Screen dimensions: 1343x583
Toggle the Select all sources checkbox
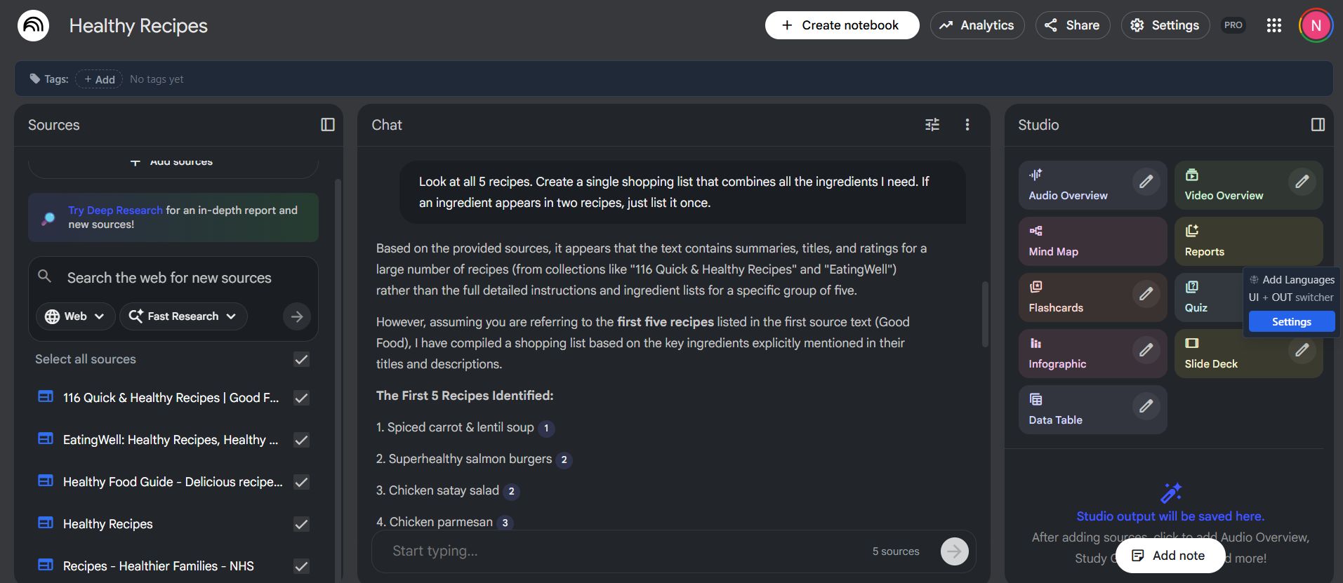tap(300, 359)
